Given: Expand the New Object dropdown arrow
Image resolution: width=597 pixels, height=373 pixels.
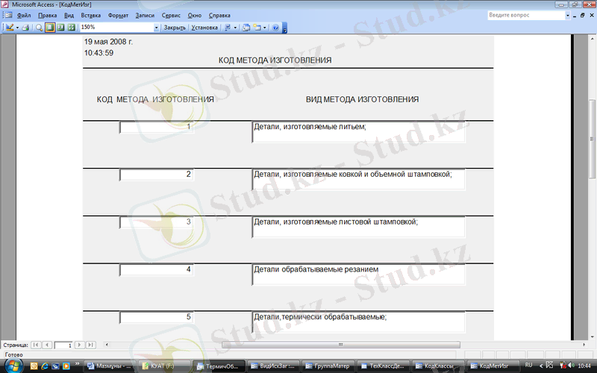Looking at the screenshot, I should 265,28.
